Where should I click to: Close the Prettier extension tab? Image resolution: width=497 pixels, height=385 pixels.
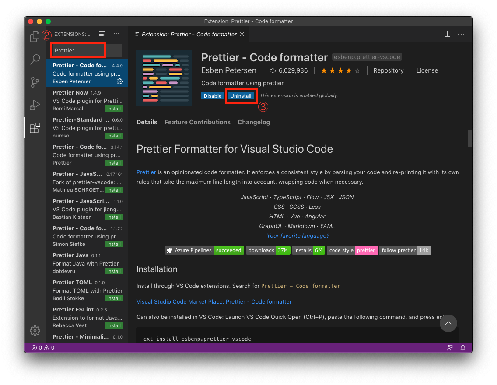[x=242, y=34]
